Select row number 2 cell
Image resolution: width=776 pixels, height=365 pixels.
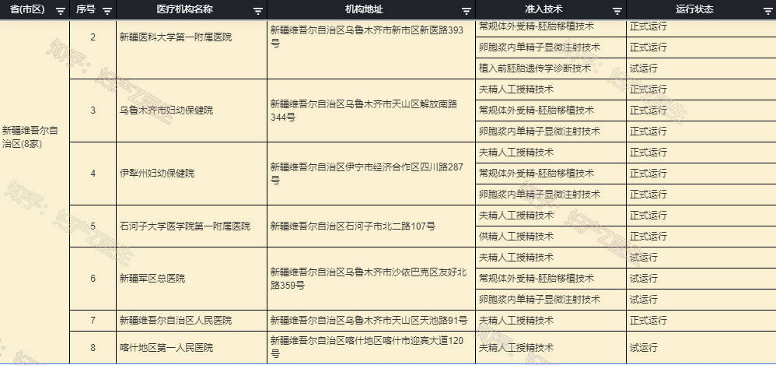click(x=93, y=49)
